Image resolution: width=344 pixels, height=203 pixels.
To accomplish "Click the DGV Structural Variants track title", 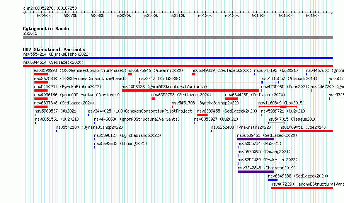I will 54,49.
